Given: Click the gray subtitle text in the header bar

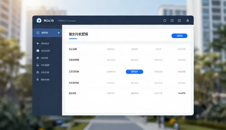Looking at the screenshot, I should [67, 21].
